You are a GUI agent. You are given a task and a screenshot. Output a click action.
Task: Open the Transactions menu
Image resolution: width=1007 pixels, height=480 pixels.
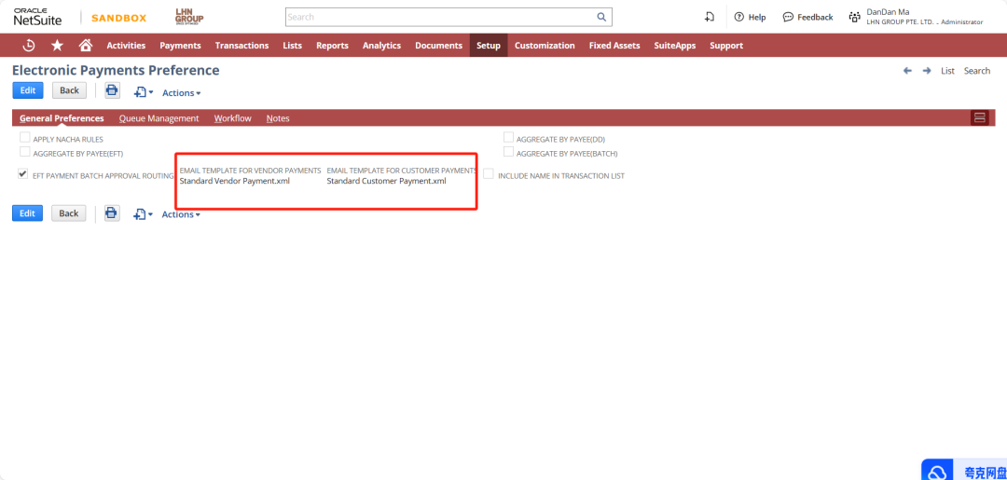coord(242,46)
